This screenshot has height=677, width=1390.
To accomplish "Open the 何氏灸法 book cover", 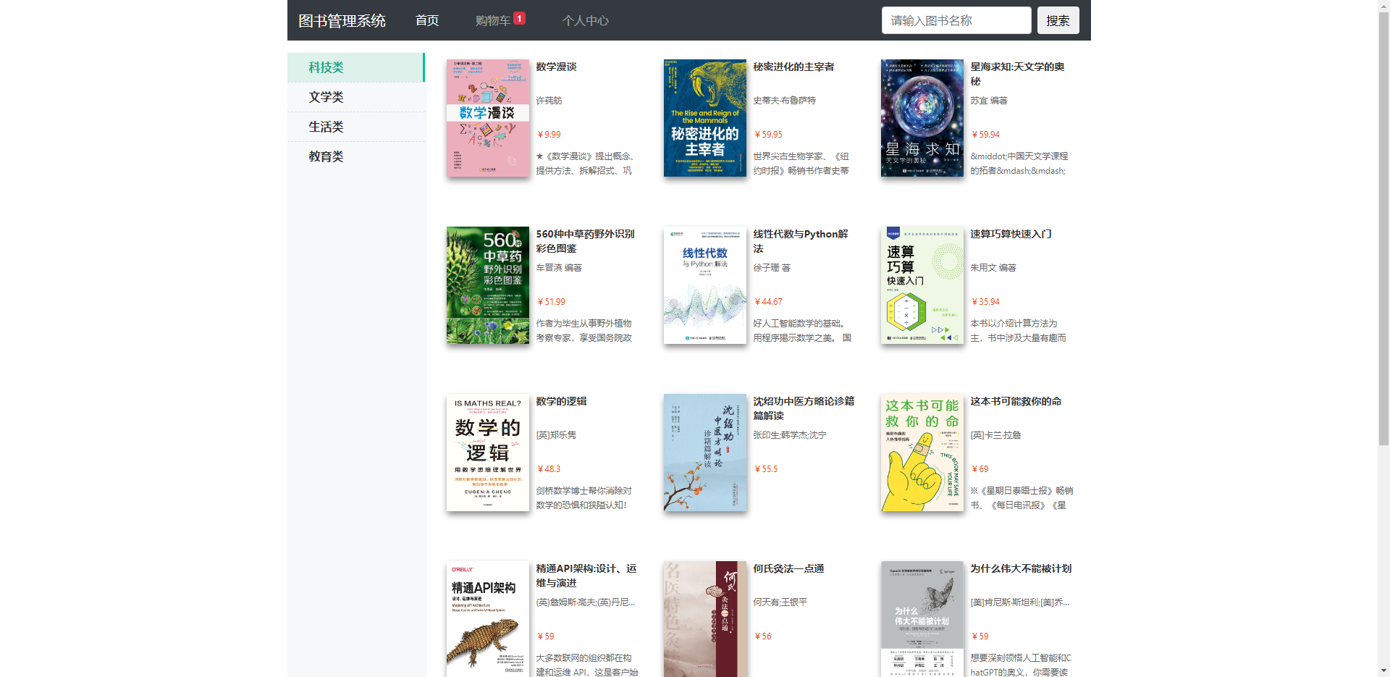I will pyautogui.click(x=705, y=619).
